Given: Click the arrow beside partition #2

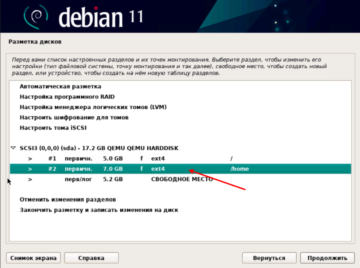Looking at the screenshot, I should 30,169.
